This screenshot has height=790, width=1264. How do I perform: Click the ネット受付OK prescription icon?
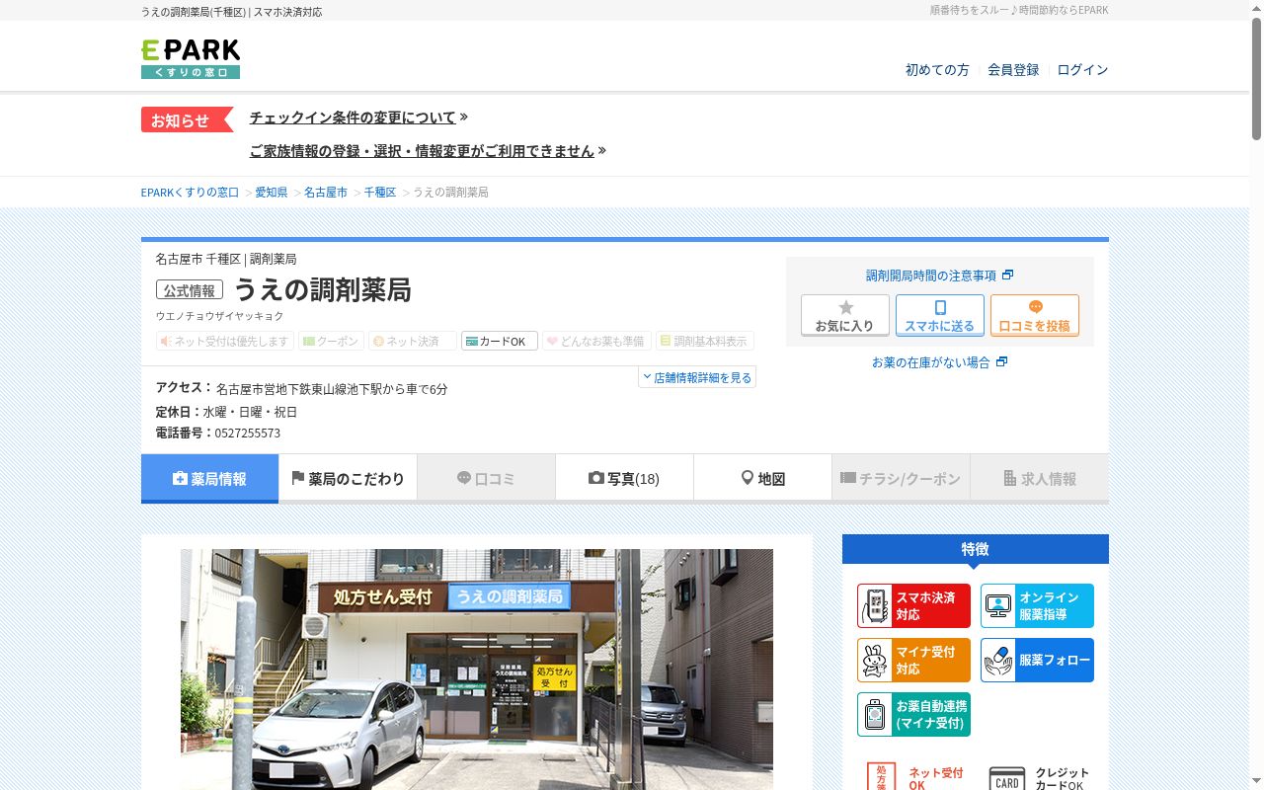click(881, 776)
